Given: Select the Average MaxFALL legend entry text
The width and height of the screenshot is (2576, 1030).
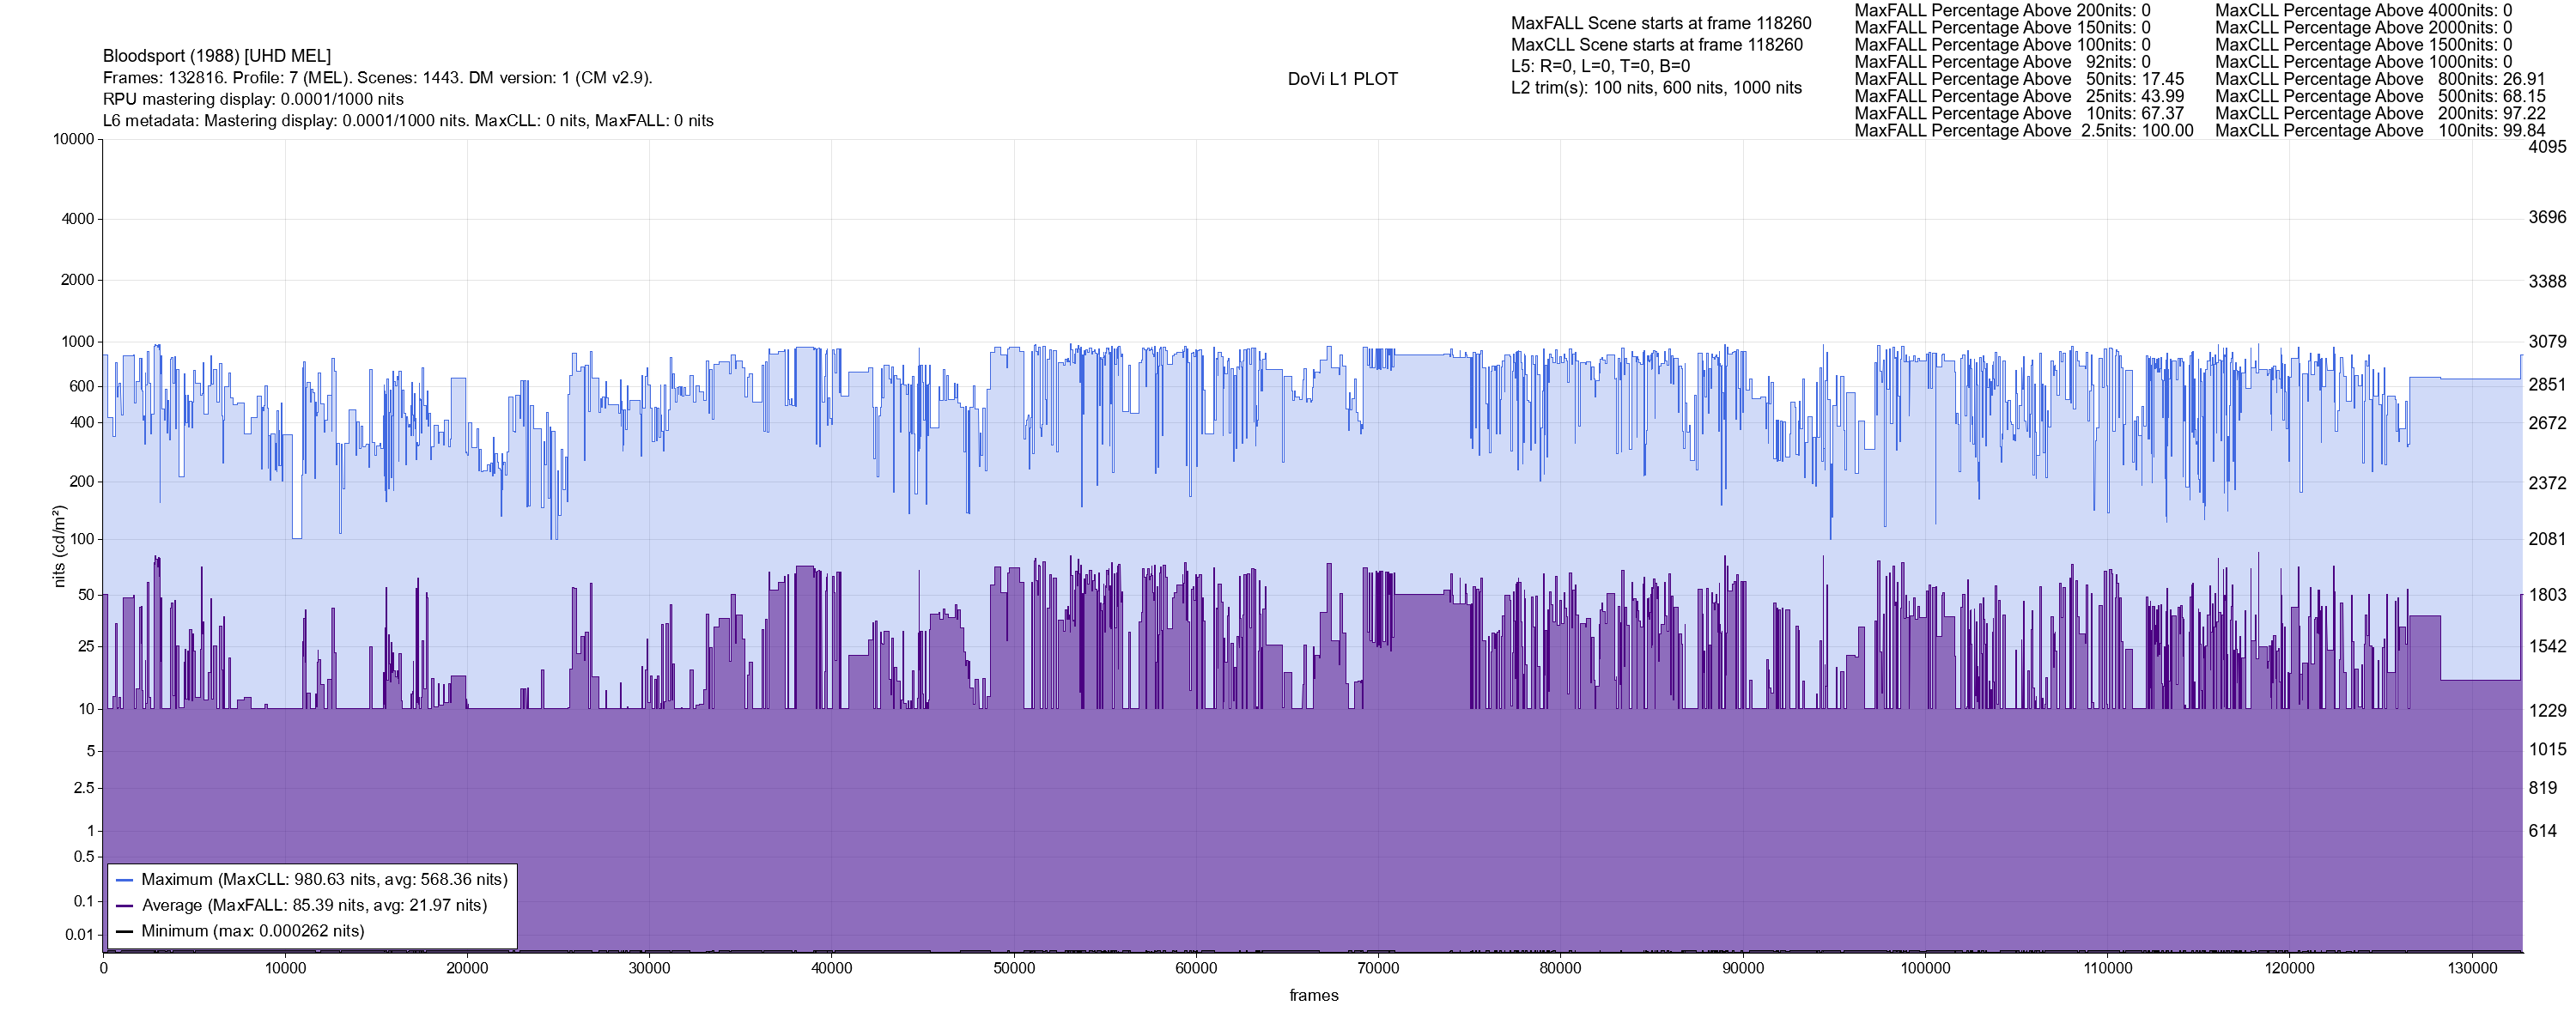Looking at the screenshot, I should (314, 906).
